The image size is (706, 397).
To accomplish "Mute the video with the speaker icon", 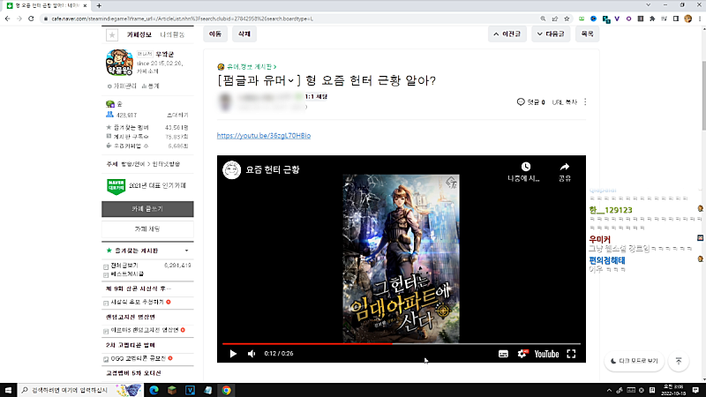I will [x=252, y=354].
